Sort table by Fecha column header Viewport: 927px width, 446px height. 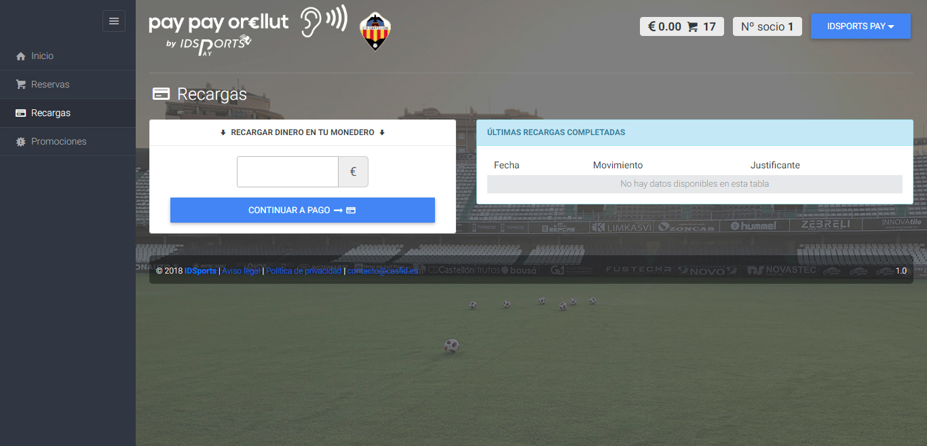[x=506, y=165]
